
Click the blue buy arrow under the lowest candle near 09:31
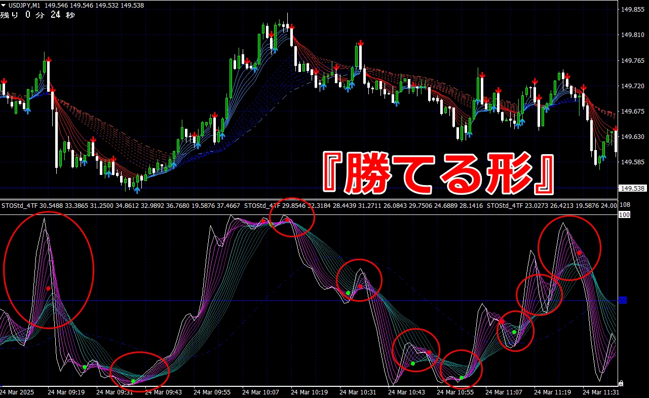click(x=137, y=190)
